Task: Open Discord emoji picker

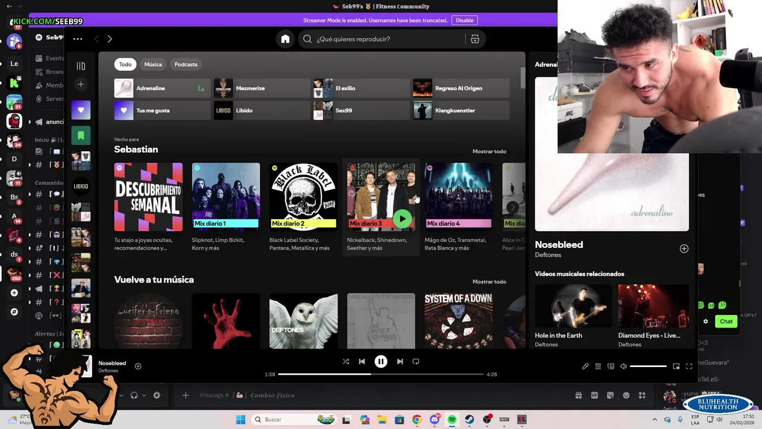Action: coord(626,395)
